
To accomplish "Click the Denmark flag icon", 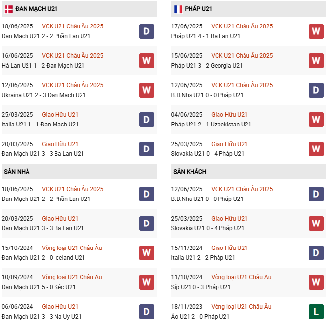I will (x=9, y=9).
